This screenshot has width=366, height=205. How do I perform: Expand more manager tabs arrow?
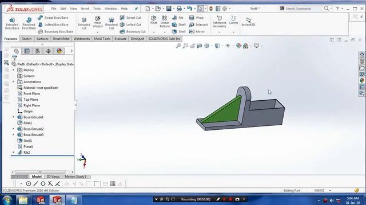click(71, 51)
